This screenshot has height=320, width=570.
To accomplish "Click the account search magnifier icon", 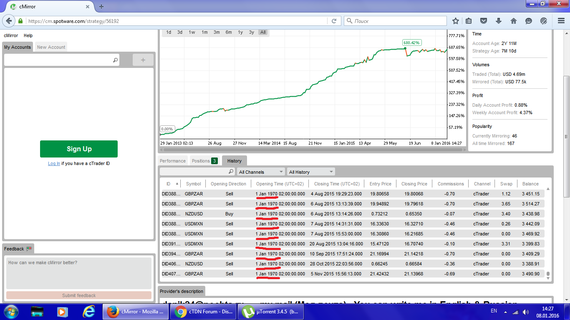I will click(115, 60).
